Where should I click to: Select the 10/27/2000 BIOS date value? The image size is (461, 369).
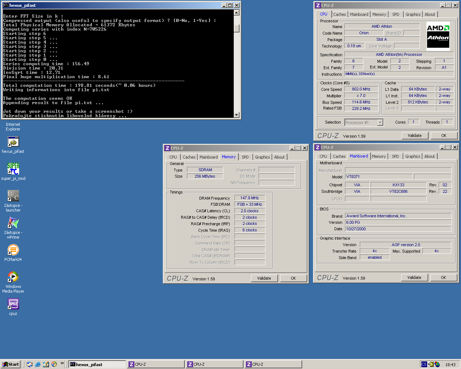tap(398, 229)
